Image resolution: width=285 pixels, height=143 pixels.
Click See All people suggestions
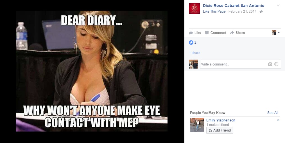[x=273, y=113]
